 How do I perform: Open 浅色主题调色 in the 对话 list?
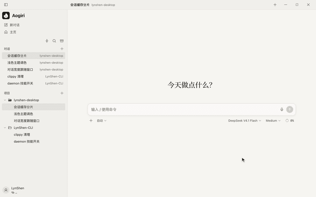(x=34, y=63)
